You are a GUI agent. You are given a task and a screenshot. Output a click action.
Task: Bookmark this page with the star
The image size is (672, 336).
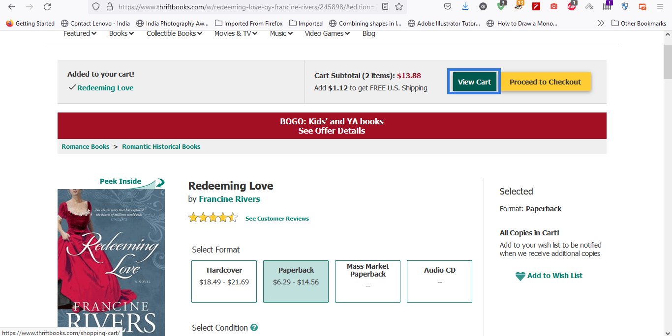pyautogui.click(x=399, y=7)
